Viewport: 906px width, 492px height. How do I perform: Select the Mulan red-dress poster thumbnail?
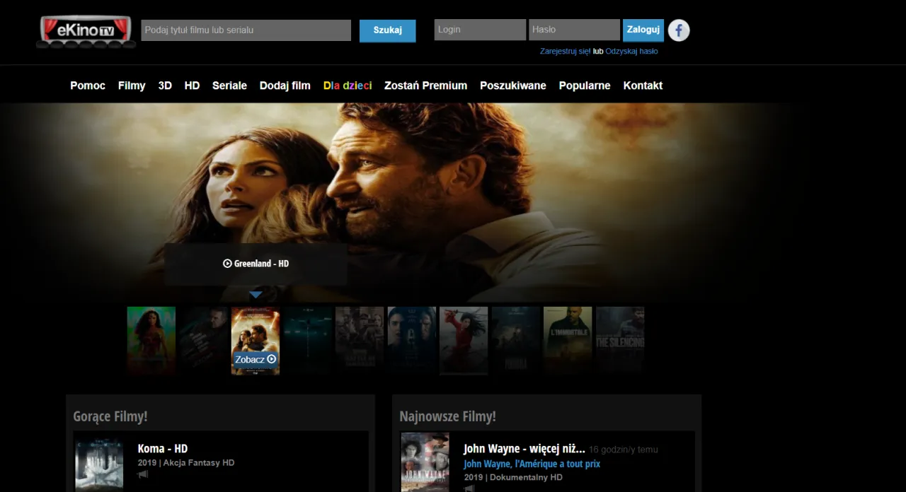click(464, 340)
